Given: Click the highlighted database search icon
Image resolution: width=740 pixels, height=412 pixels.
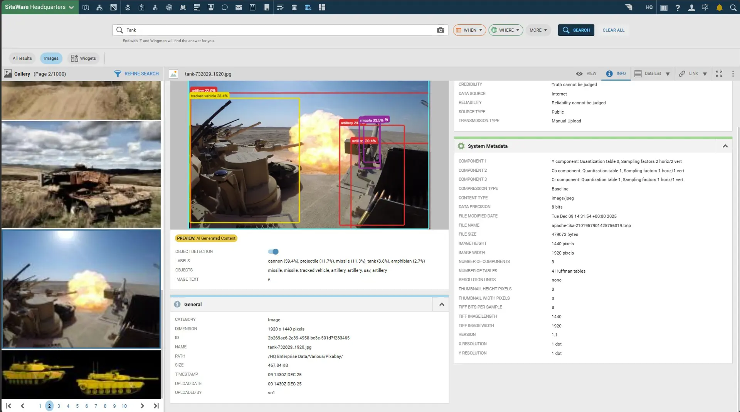Looking at the screenshot, I should (308, 7).
